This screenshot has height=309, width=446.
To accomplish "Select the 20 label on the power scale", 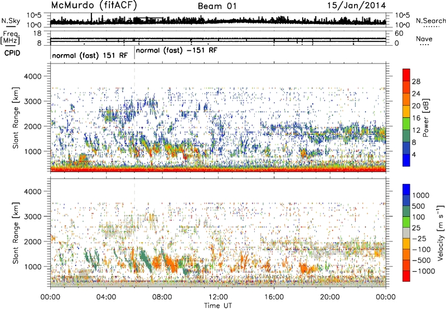I will (x=416, y=106).
